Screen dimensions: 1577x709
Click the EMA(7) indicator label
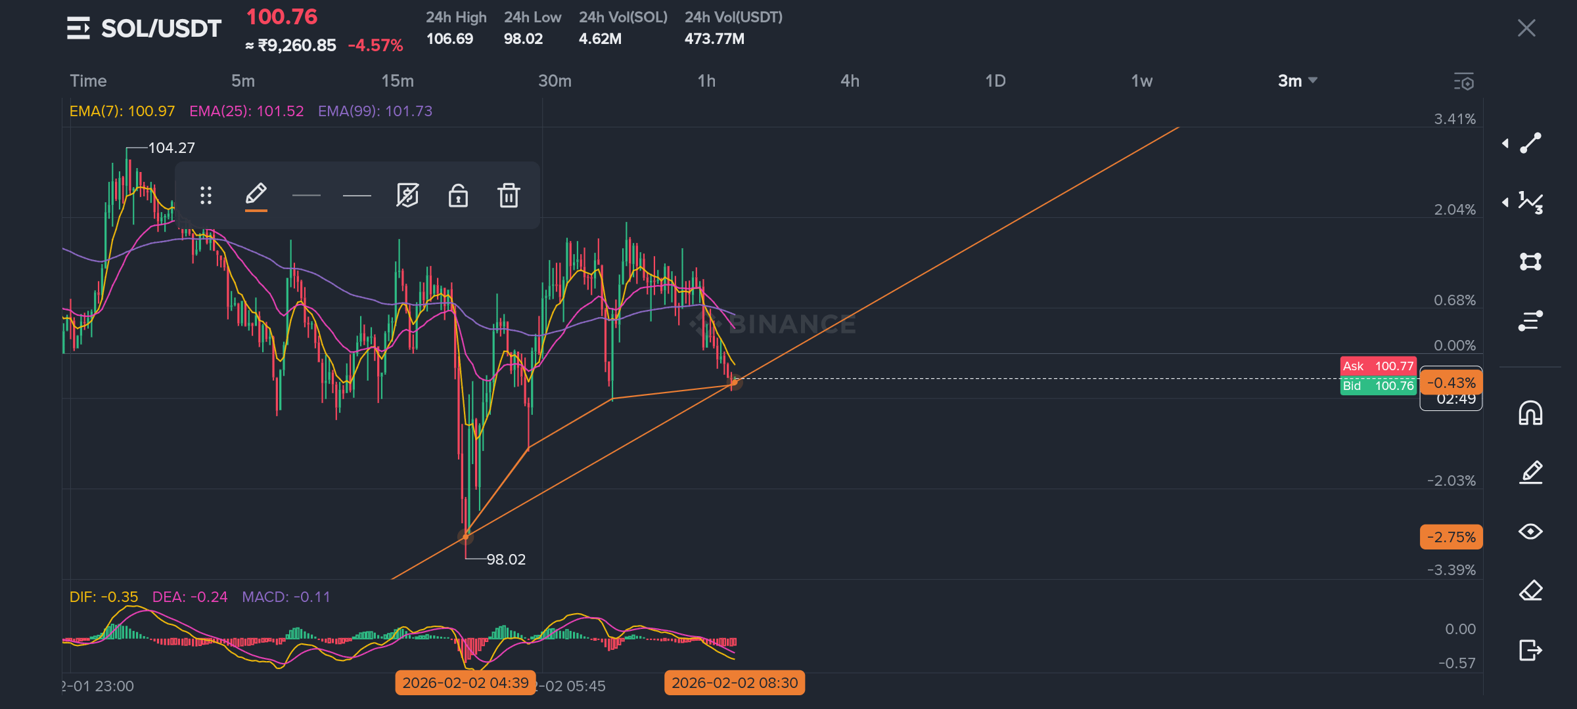(x=122, y=111)
